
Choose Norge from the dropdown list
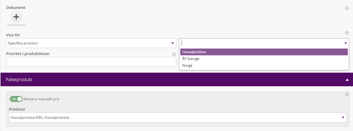coord(264,65)
